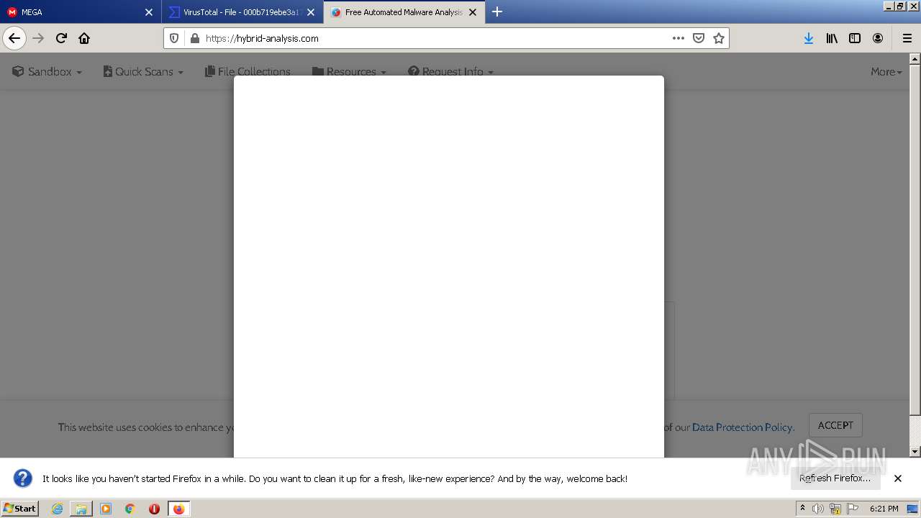Screen dimensions: 921x518
Task: Click the forward navigation arrow
Action: coord(38,38)
